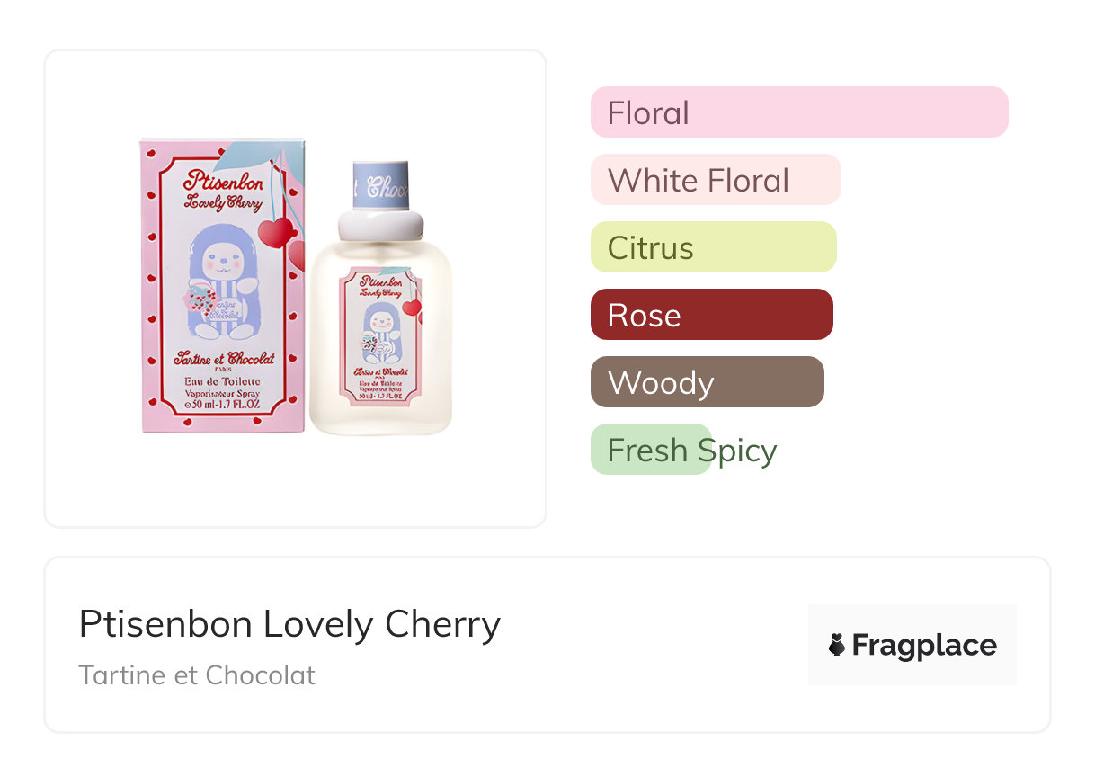
Task: Open the Tartine et Chocolat brand link
Action: [197, 674]
